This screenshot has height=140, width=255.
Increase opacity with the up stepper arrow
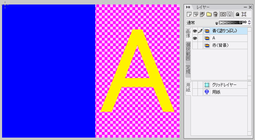tap(249, 21)
